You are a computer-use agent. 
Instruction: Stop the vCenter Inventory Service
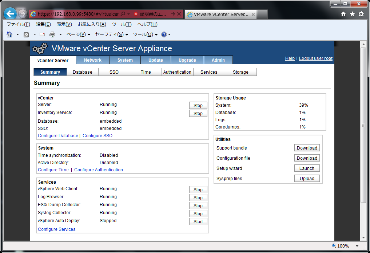tap(198, 114)
